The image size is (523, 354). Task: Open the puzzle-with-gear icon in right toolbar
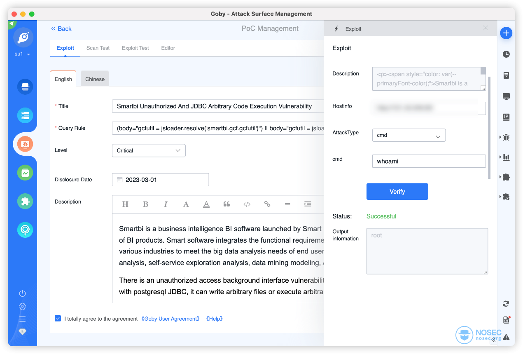506,197
